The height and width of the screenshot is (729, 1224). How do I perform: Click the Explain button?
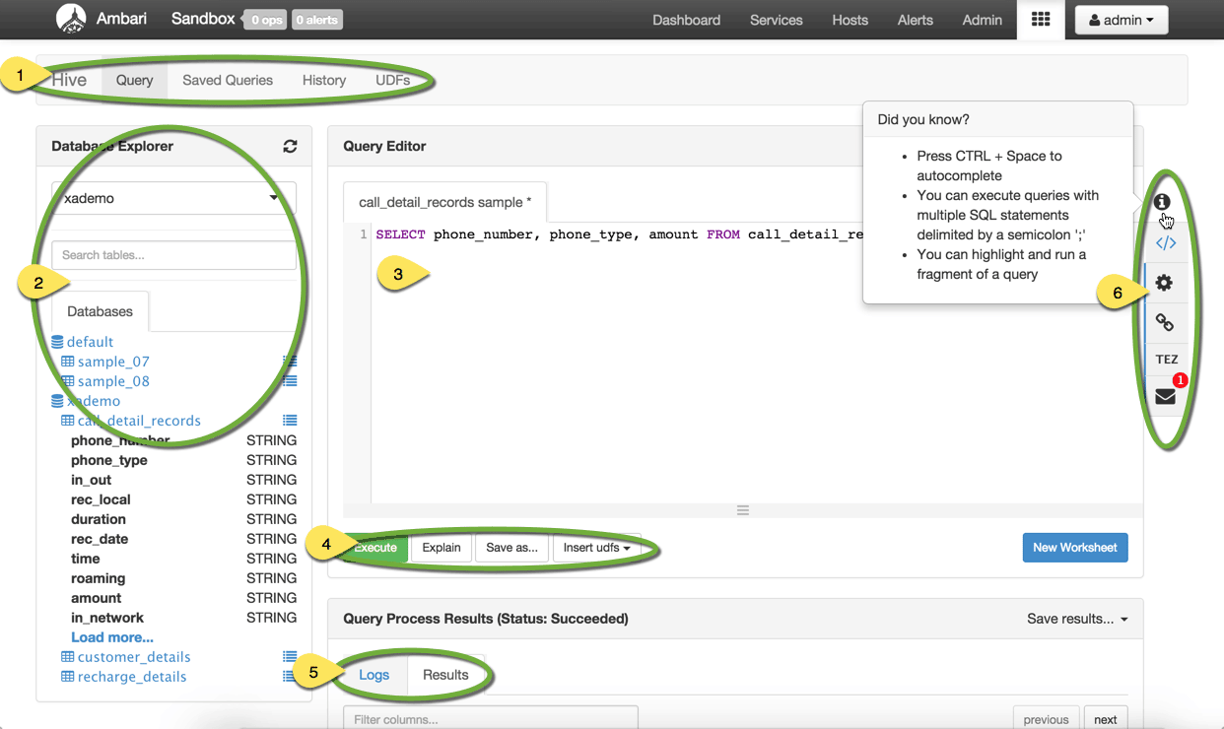point(442,548)
